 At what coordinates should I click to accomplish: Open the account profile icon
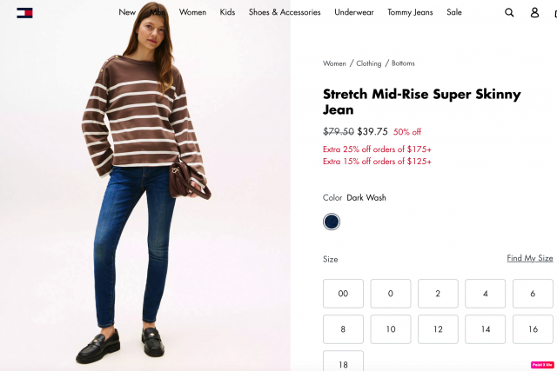pos(534,13)
